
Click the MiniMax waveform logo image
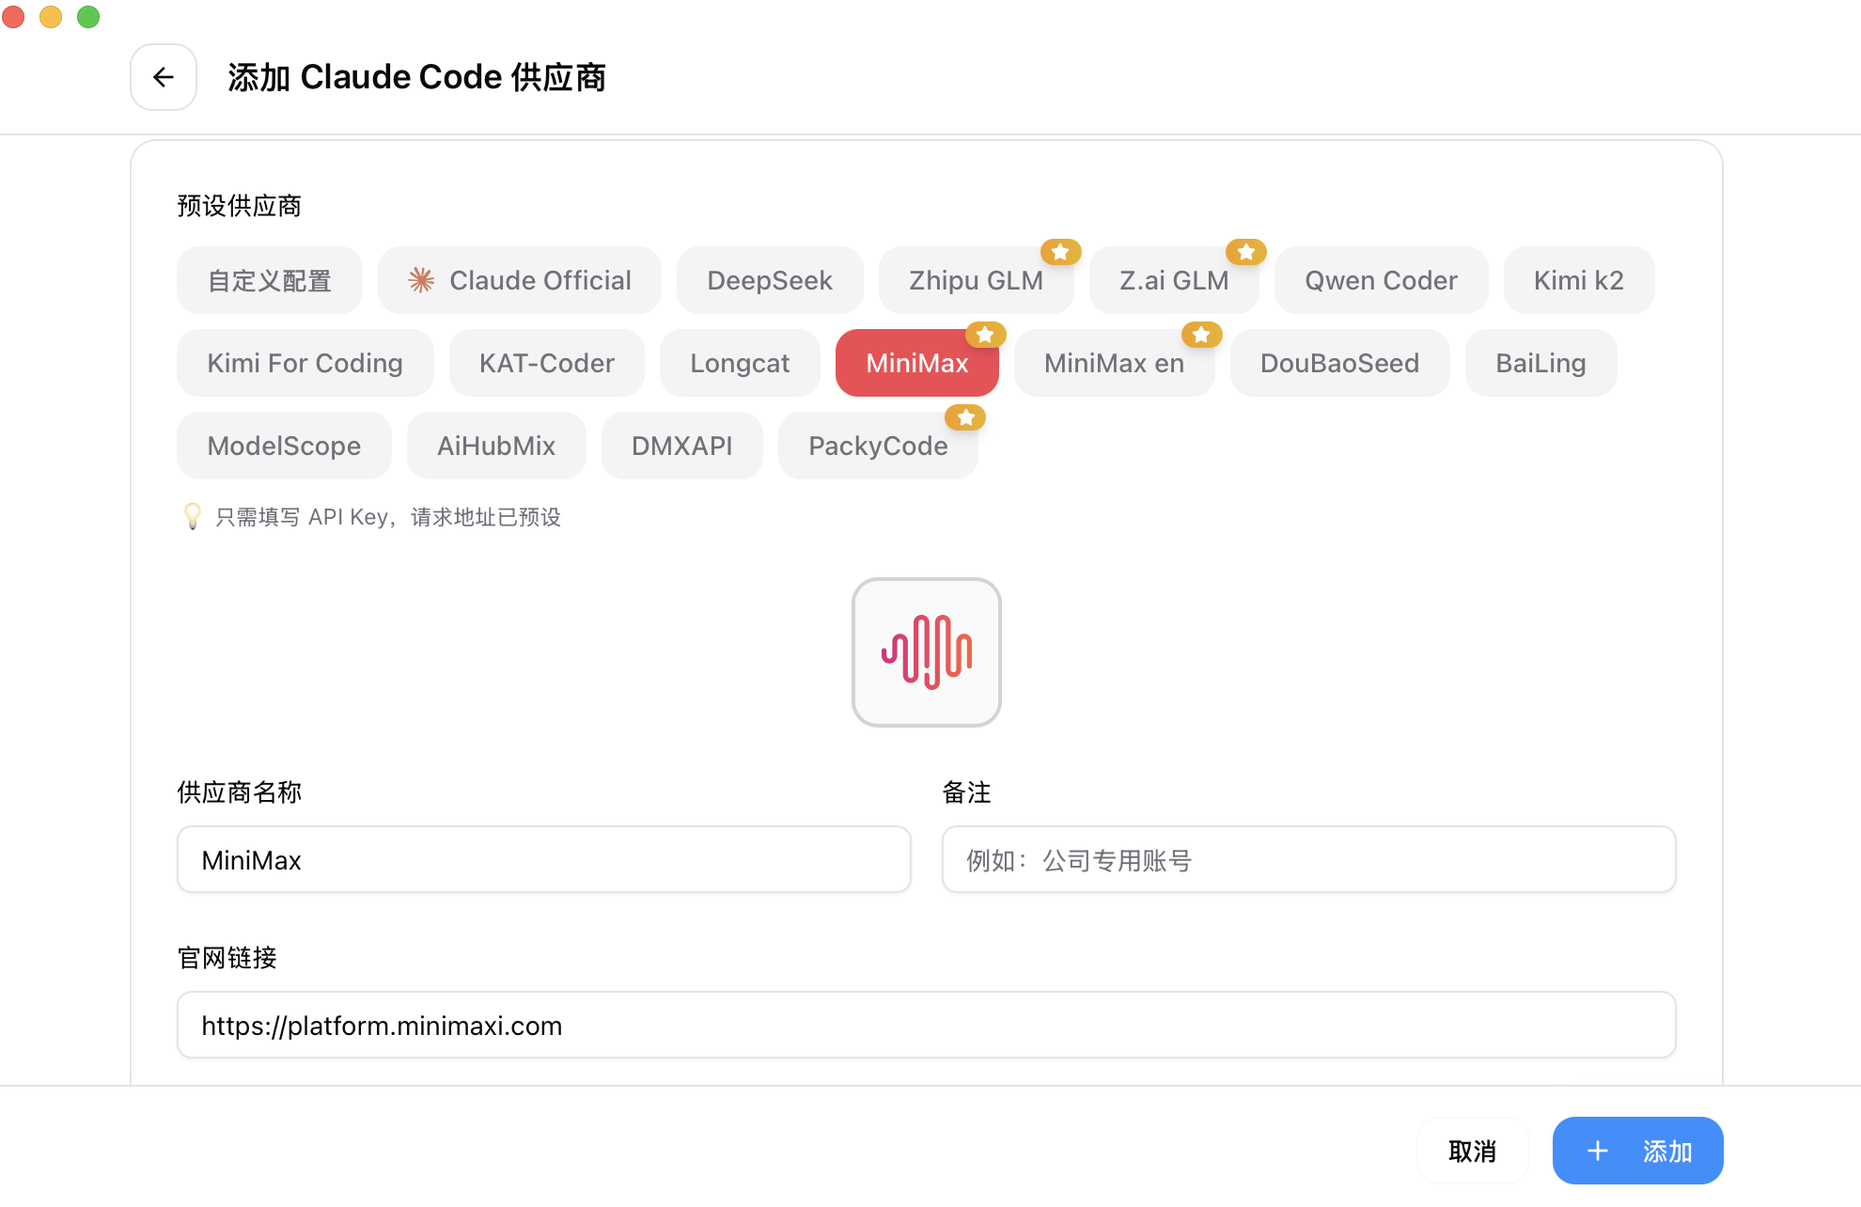926,651
